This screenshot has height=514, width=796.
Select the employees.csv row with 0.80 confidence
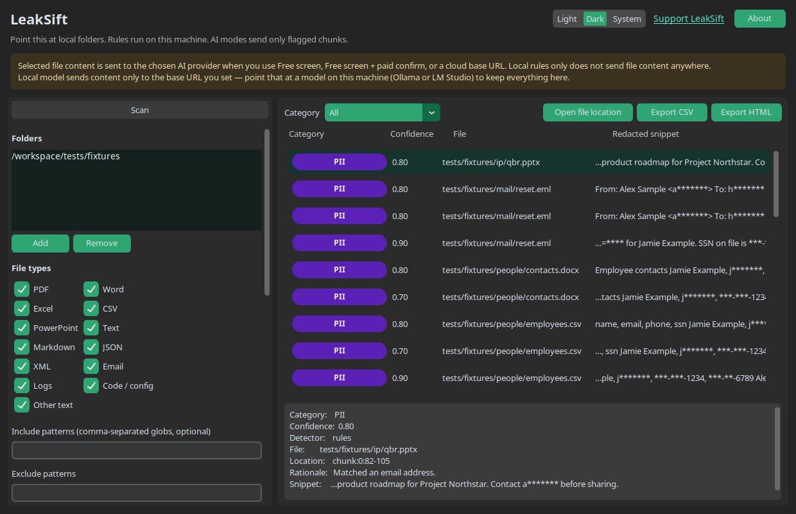528,324
